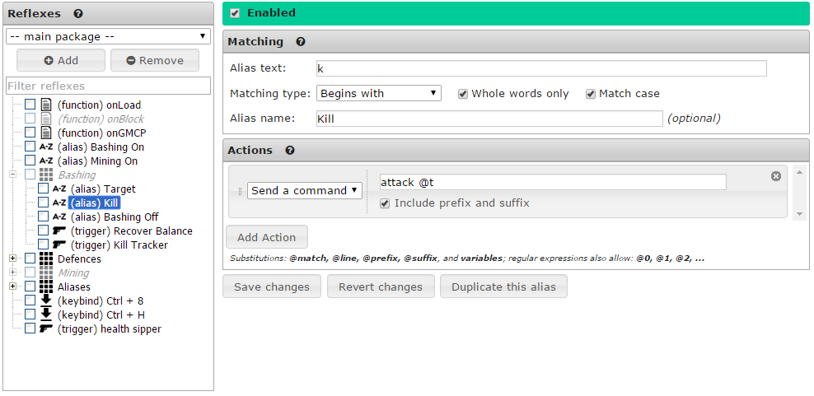Screen dimensions: 814x396
Task: Uncheck Whole words only
Action: [463, 94]
